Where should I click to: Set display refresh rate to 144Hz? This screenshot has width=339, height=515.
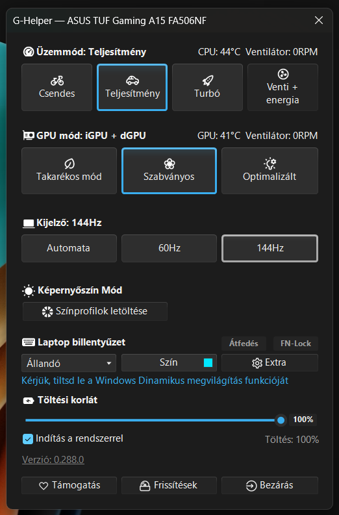270,248
